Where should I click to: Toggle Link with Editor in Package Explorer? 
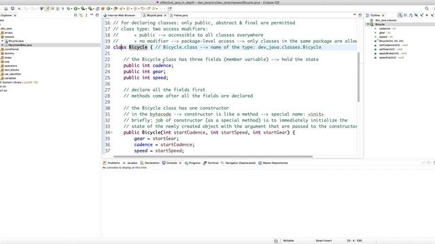pos(81,15)
